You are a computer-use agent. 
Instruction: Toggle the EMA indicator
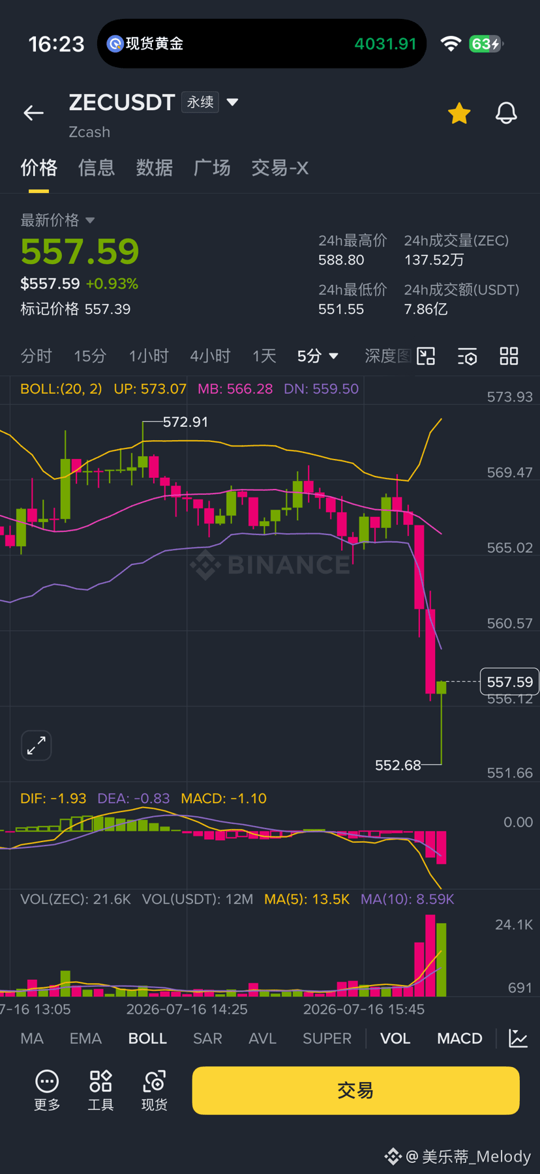[85, 1038]
